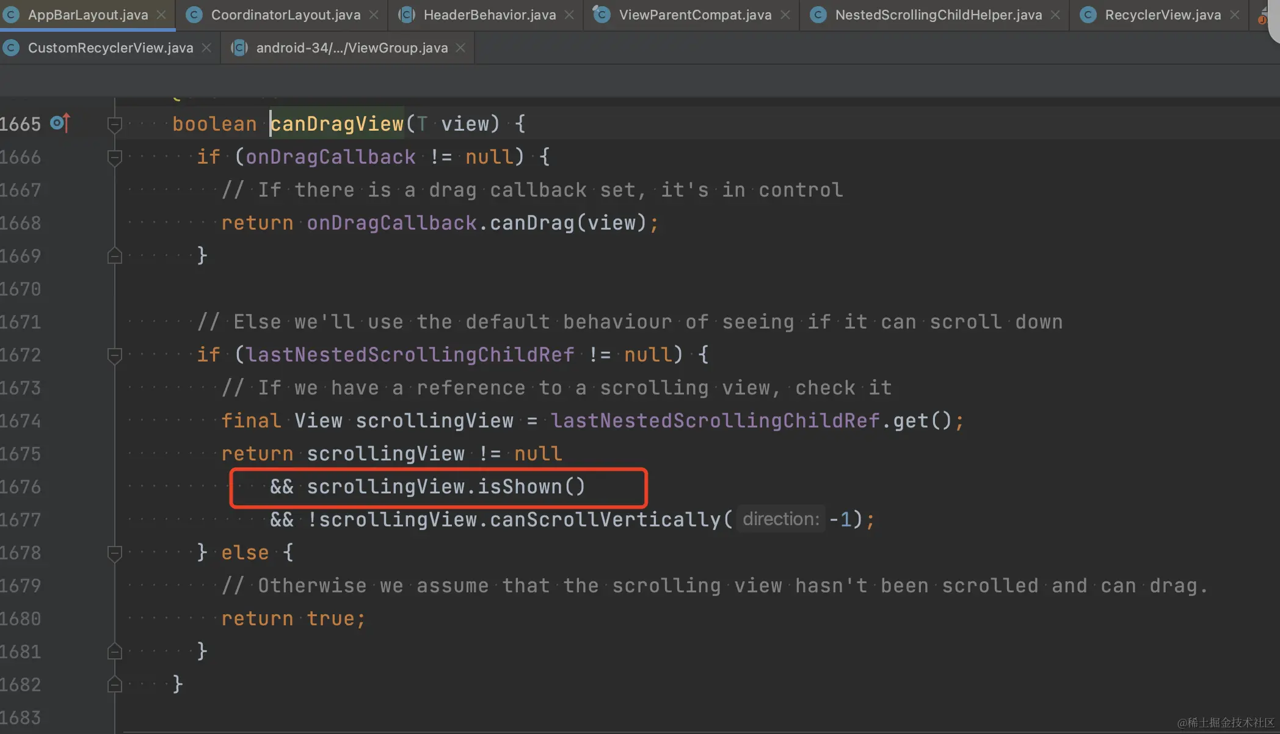This screenshot has width=1280, height=734.
Task: Click the direction: parameter hint on line 1677
Action: [x=780, y=519]
